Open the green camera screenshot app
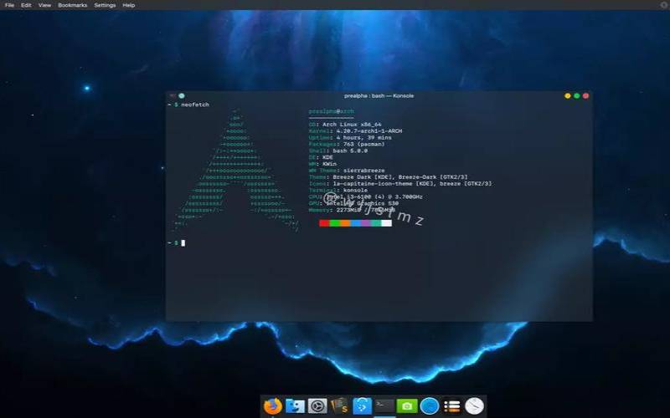 point(407,405)
